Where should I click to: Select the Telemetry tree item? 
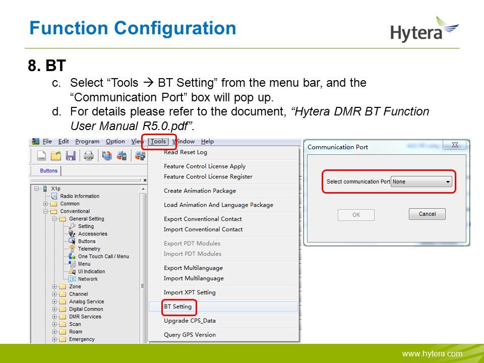coord(89,249)
